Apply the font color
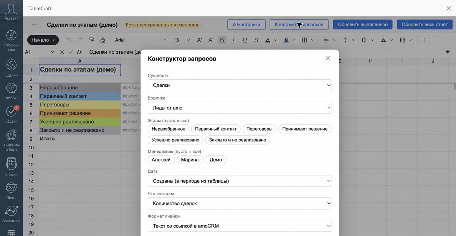 click(x=268, y=40)
